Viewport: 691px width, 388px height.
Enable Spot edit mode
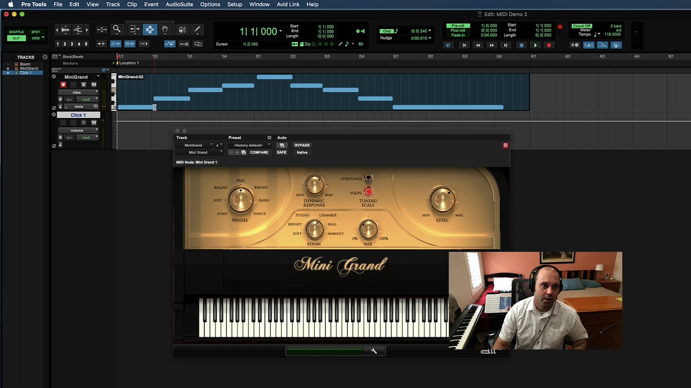36,32
